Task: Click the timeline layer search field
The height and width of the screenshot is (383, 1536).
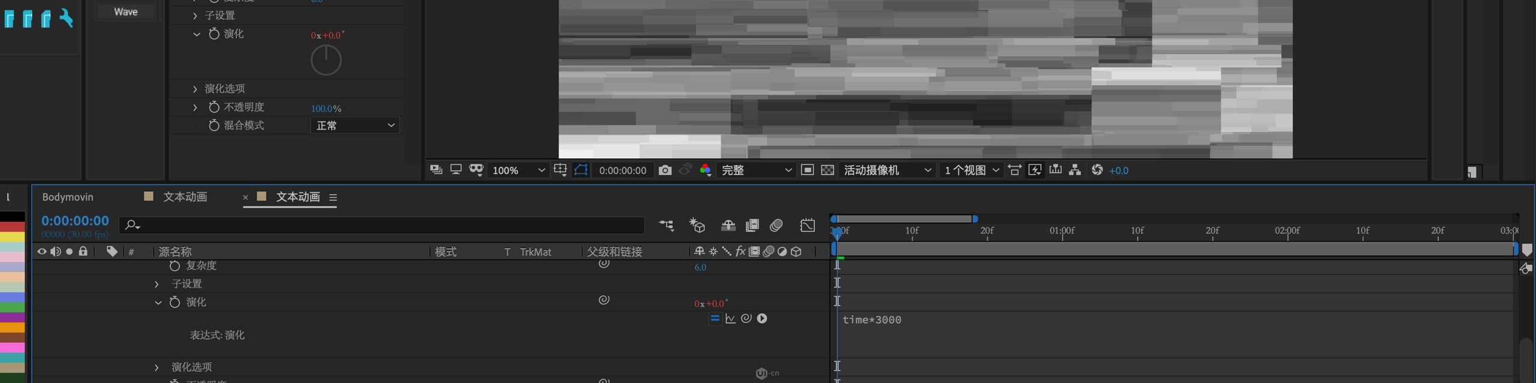Action: 384,225
